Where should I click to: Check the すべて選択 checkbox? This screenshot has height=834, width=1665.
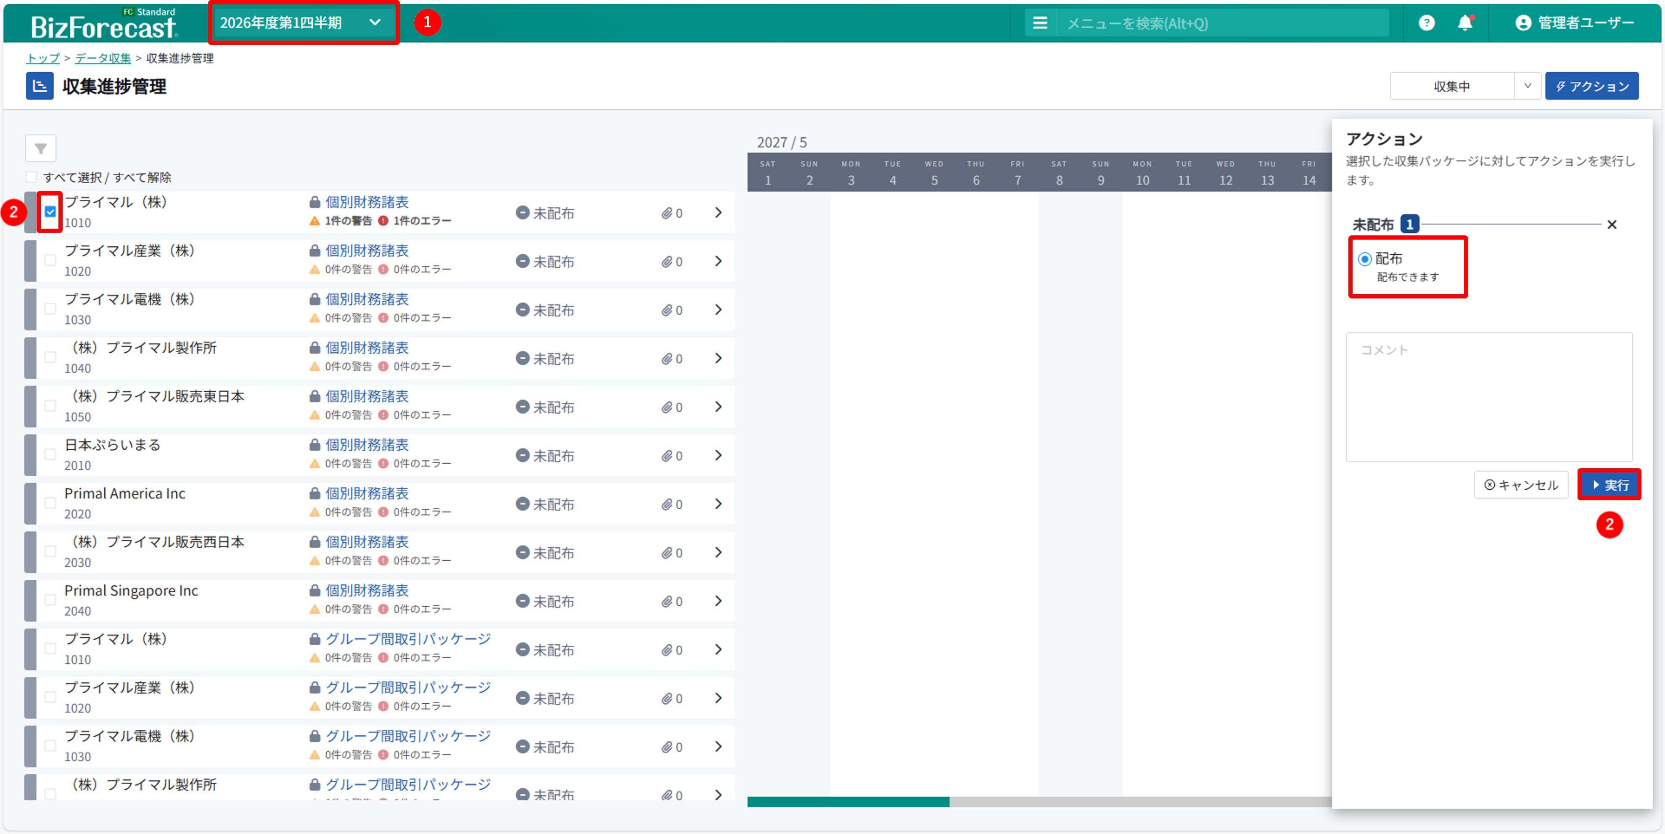coord(31,177)
